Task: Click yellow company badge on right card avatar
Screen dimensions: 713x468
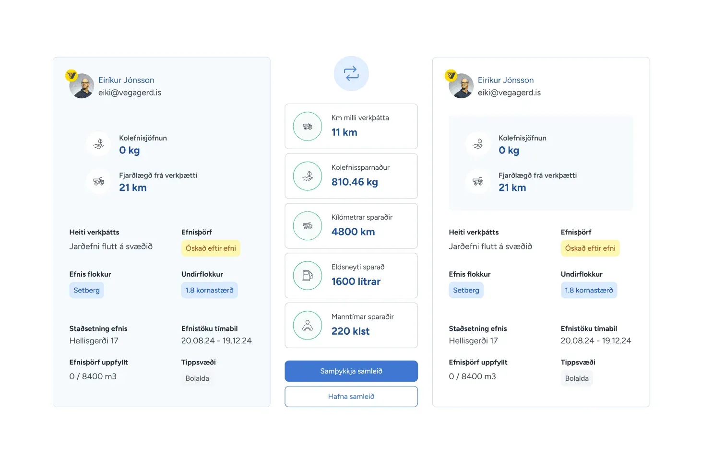Action: 451,75
